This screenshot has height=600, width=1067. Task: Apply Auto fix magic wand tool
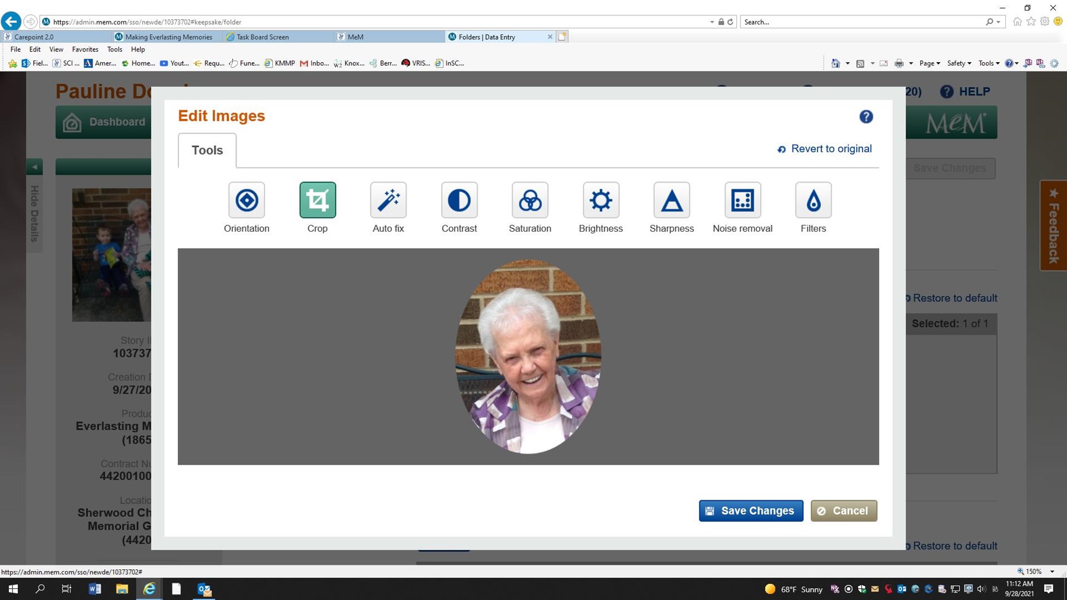click(388, 200)
